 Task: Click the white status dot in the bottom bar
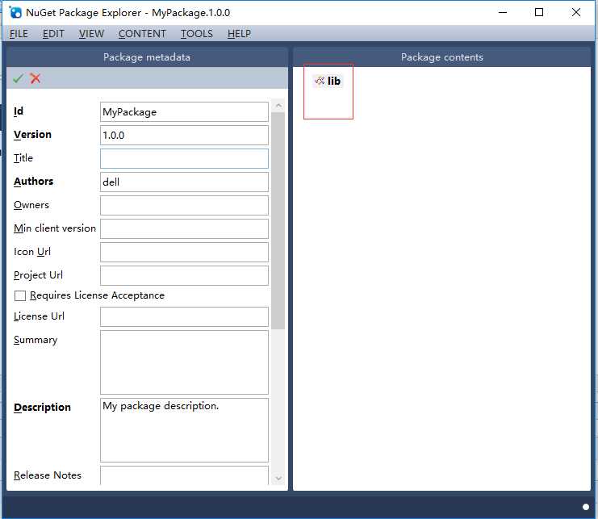click(586, 507)
